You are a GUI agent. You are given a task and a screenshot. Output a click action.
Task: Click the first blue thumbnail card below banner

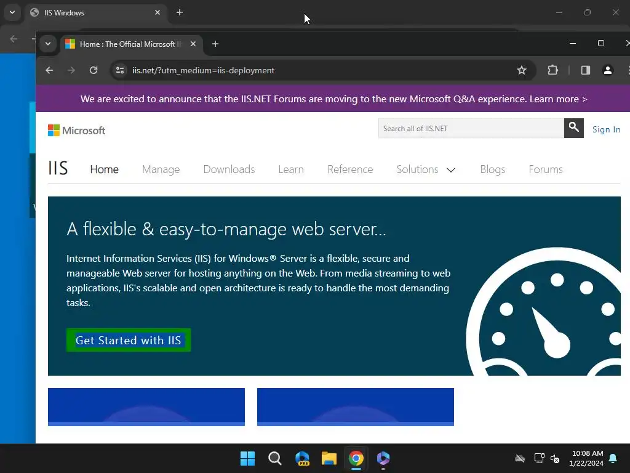146,406
